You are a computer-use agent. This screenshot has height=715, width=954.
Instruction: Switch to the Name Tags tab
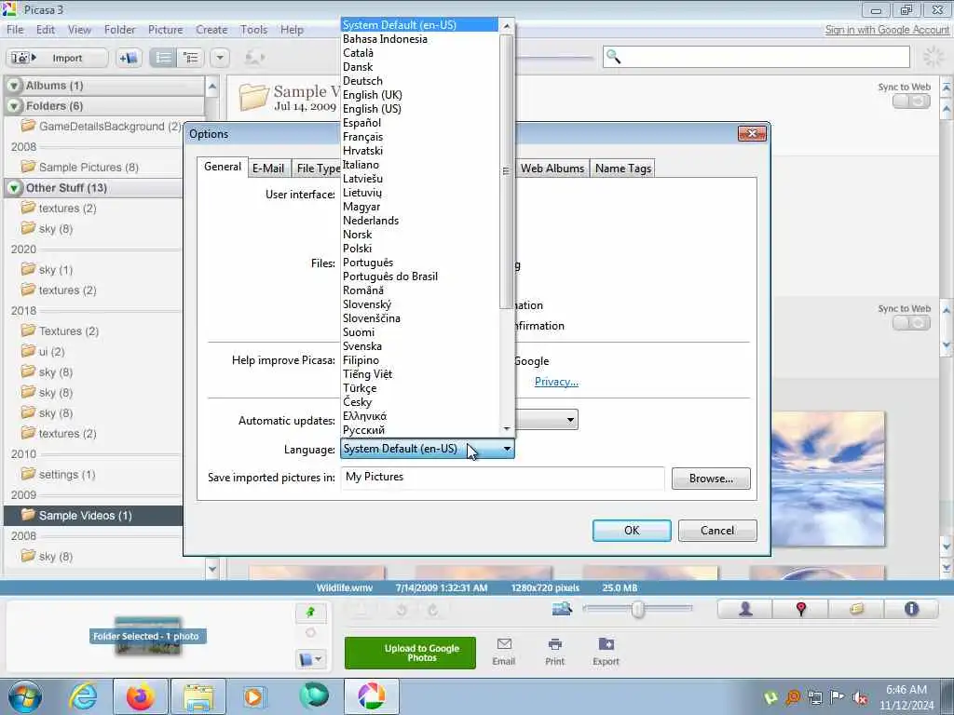(622, 168)
